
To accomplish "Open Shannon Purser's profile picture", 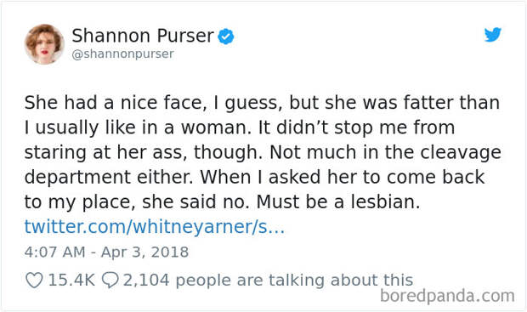I will (x=44, y=44).
